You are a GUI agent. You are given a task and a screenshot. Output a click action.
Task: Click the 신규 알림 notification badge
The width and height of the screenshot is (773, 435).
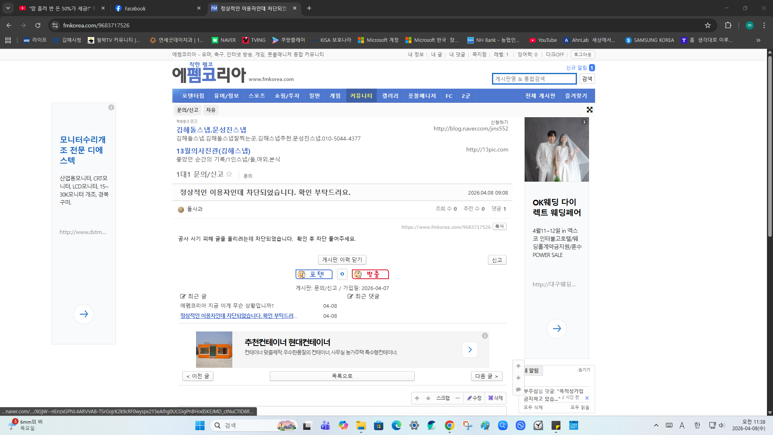[592, 68]
